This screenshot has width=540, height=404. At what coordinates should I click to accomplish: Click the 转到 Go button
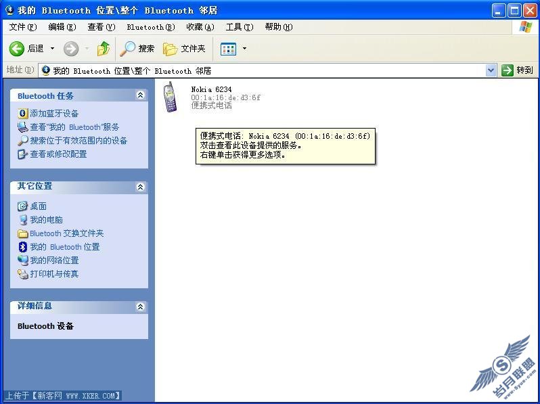click(517, 70)
